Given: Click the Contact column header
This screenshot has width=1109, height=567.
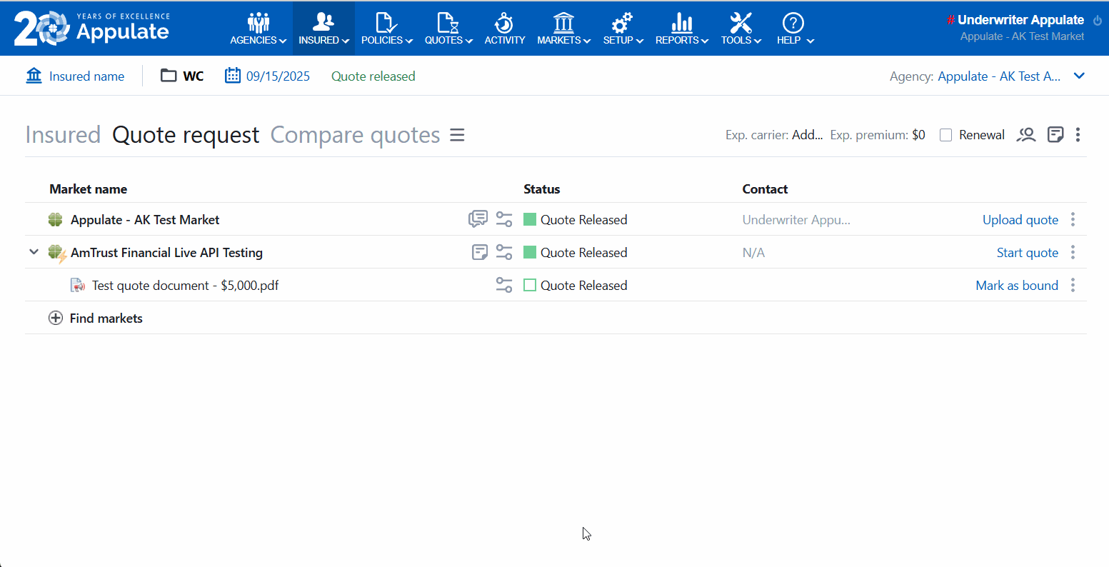Looking at the screenshot, I should coord(765,189).
